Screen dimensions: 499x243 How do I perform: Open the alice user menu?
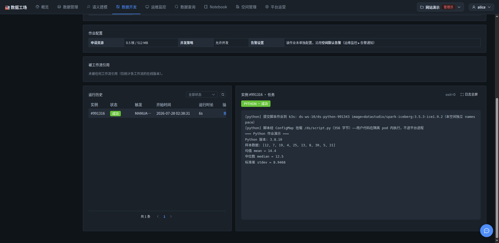click(482, 7)
